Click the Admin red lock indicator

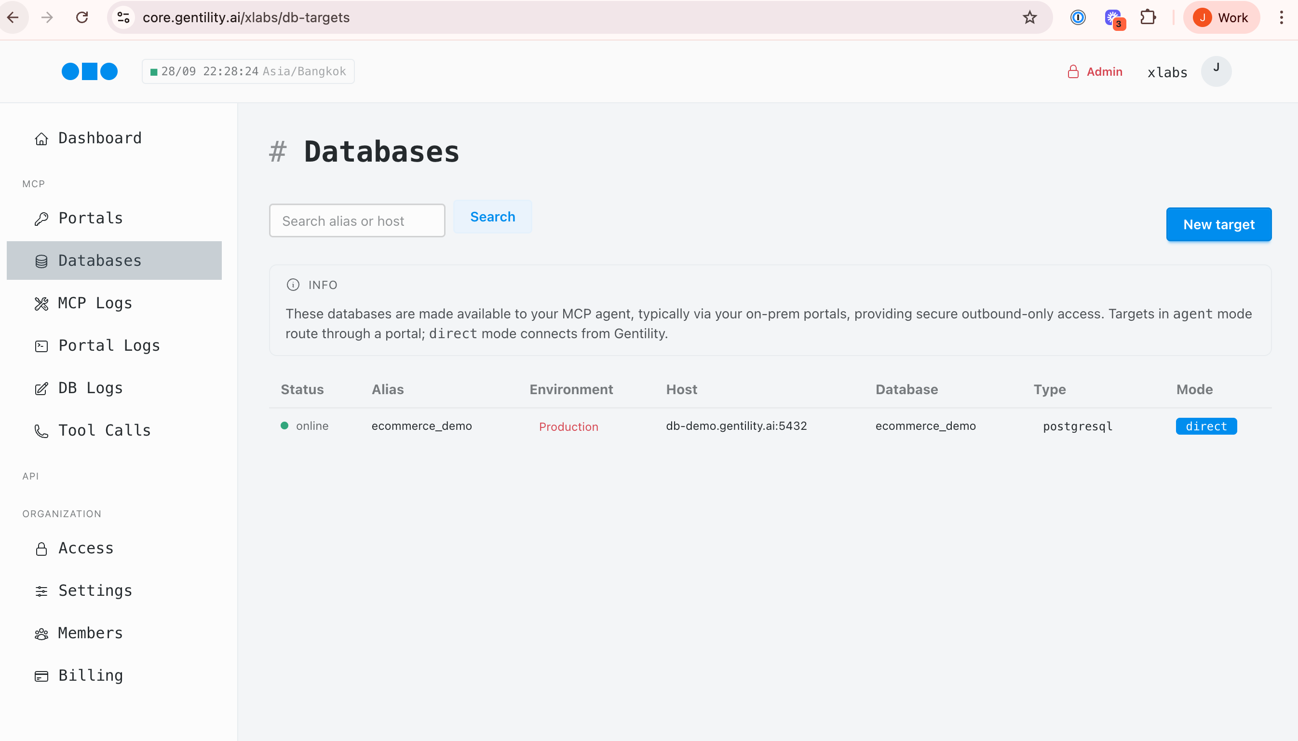[1074, 71]
